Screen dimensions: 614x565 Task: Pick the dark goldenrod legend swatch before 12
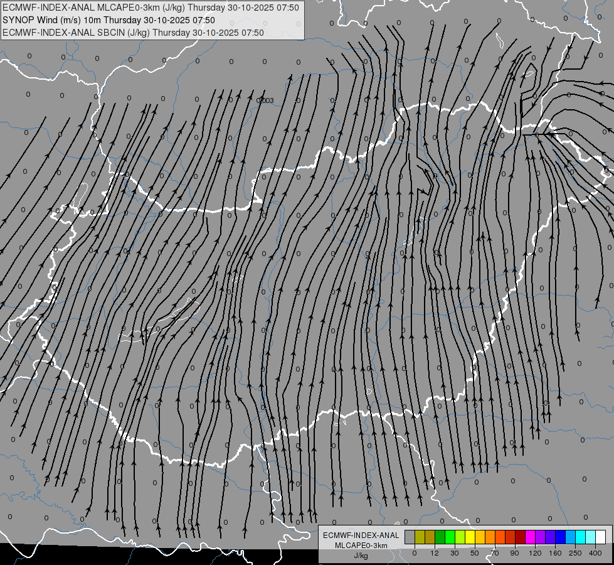430,537
